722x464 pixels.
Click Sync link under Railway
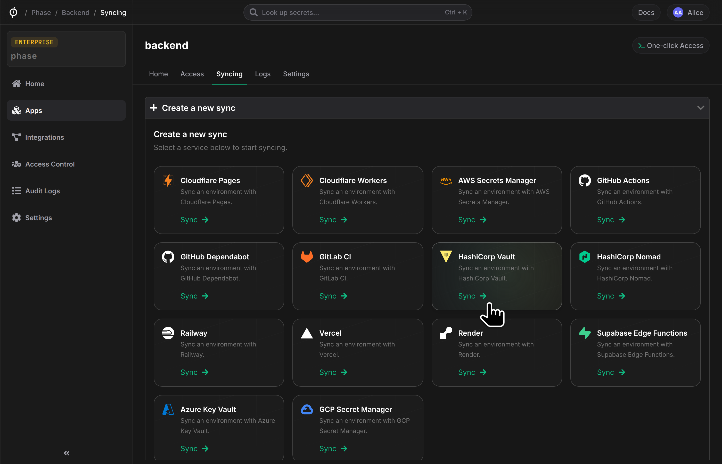(194, 372)
